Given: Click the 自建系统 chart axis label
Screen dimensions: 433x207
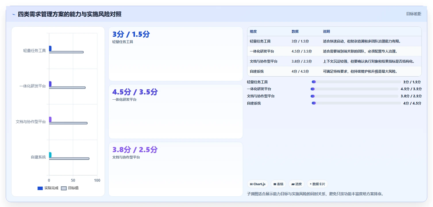Looking at the screenshot, I should coord(38,157).
